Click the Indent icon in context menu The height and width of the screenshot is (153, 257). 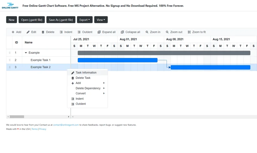pos(73,99)
